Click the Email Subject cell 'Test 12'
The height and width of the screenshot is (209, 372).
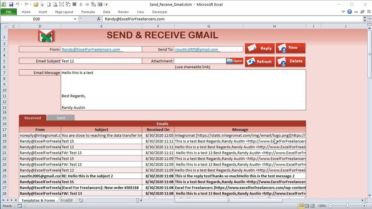[x=101, y=61]
